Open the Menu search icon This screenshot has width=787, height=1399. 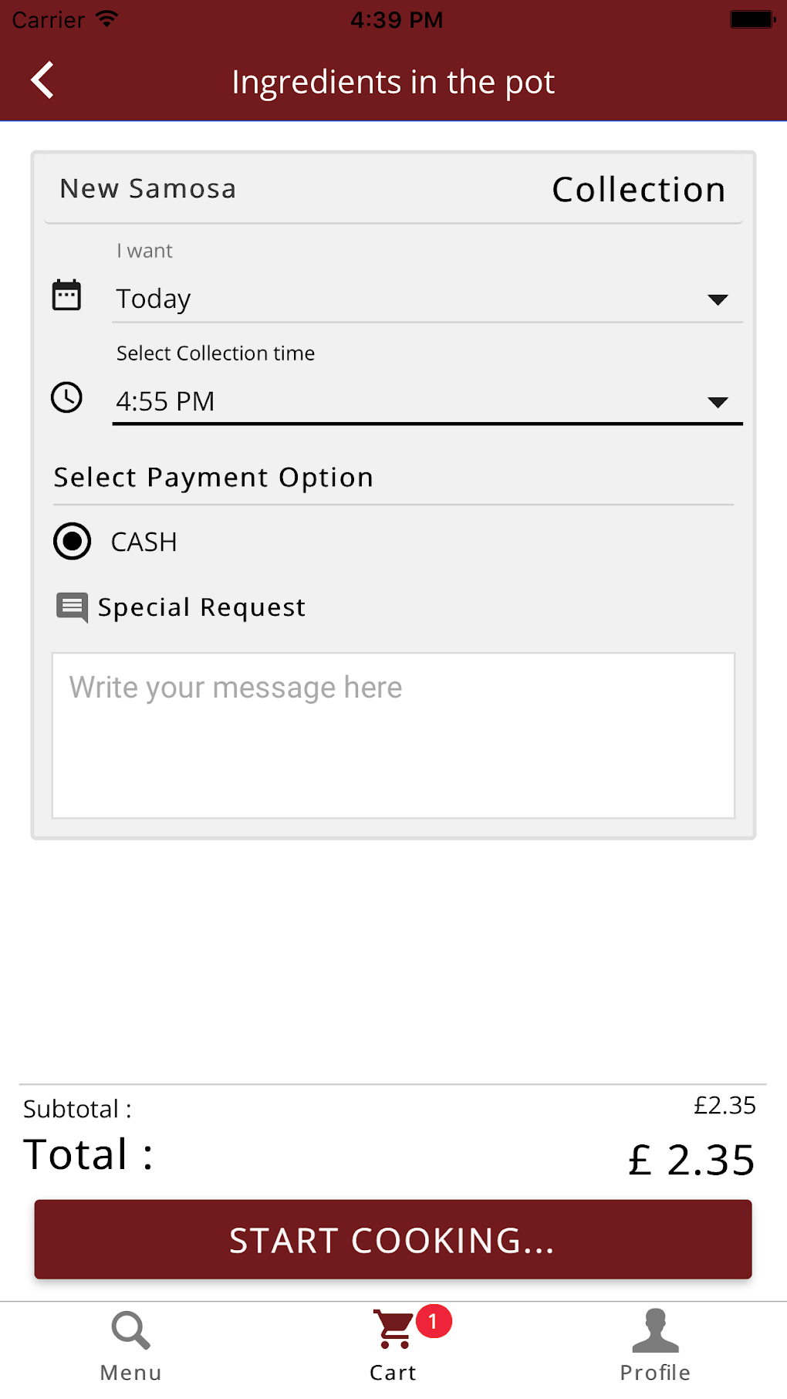130,1330
